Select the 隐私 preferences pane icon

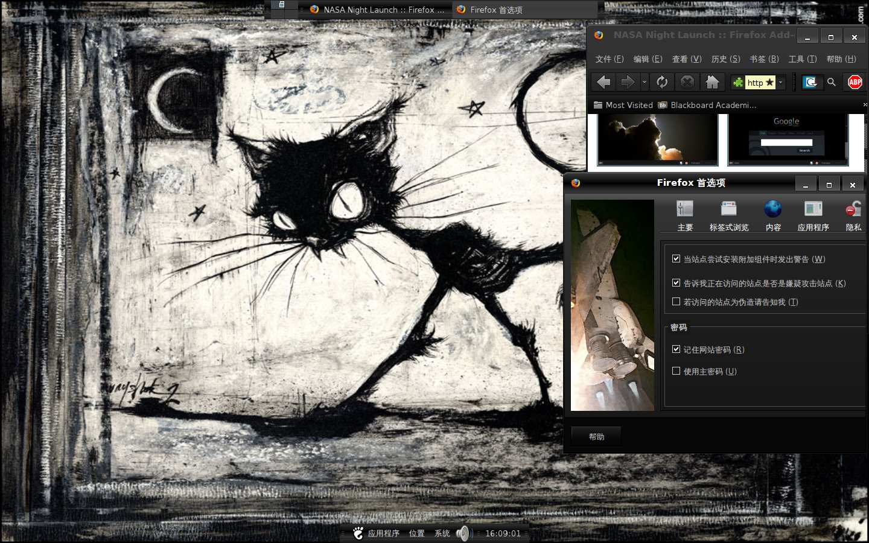click(853, 215)
